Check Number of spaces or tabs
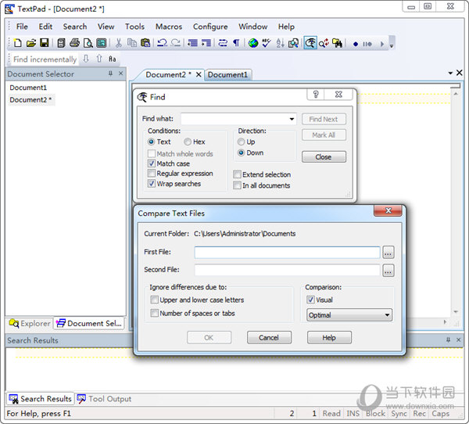The width and height of the screenshot is (469, 424). click(x=154, y=313)
